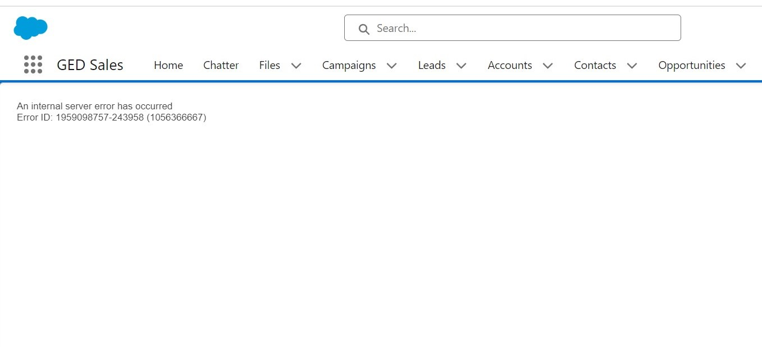Switch to the Chatter tab
The image size is (762, 347).
coord(221,65)
